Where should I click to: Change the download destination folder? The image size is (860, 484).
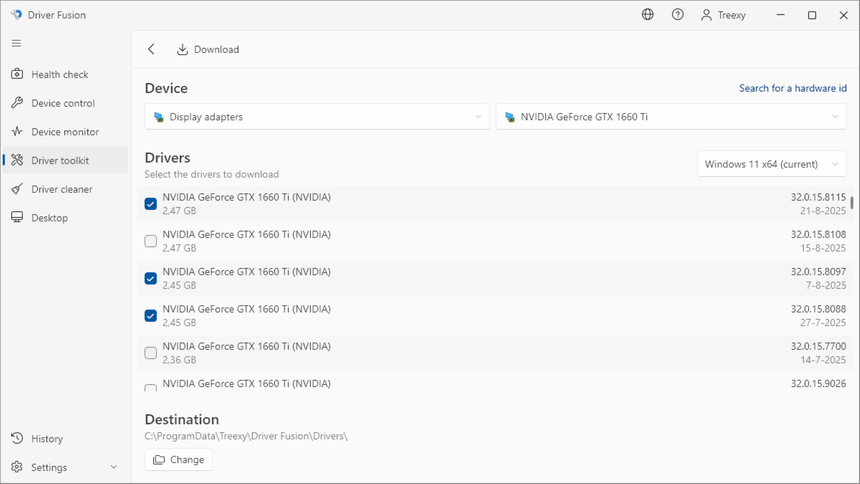(178, 459)
